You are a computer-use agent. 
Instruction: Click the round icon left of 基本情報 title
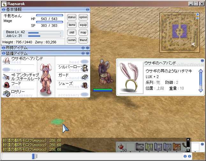point(4,10)
